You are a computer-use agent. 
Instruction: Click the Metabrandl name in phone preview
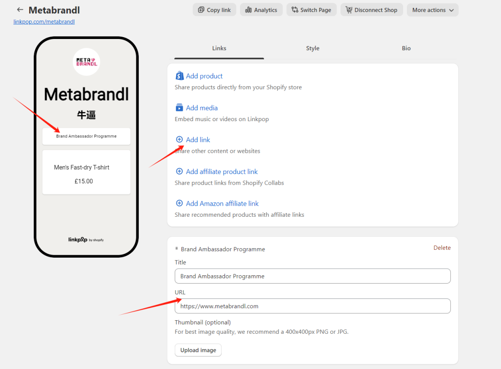click(x=86, y=94)
